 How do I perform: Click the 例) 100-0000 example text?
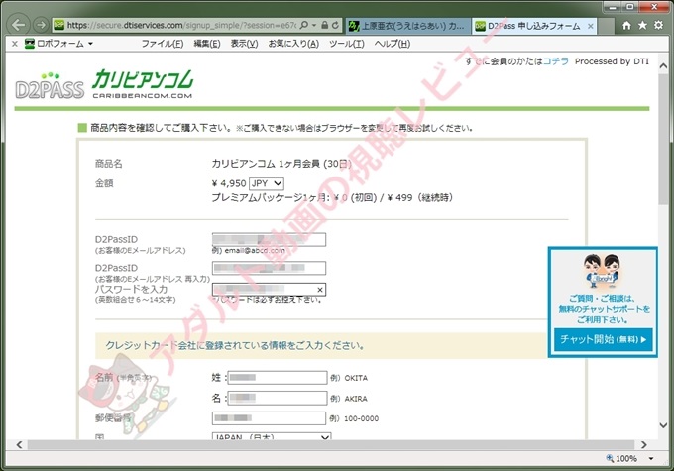point(354,418)
